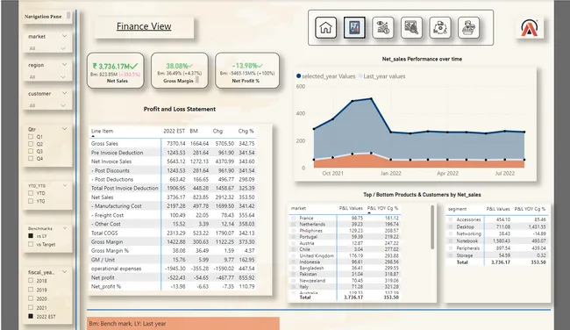The height and width of the screenshot is (330, 570).
Task: Open the Finance view chart icon
Action: [x=354, y=28]
